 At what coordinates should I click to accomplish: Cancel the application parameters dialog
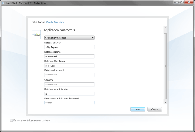[x=155, y=110]
